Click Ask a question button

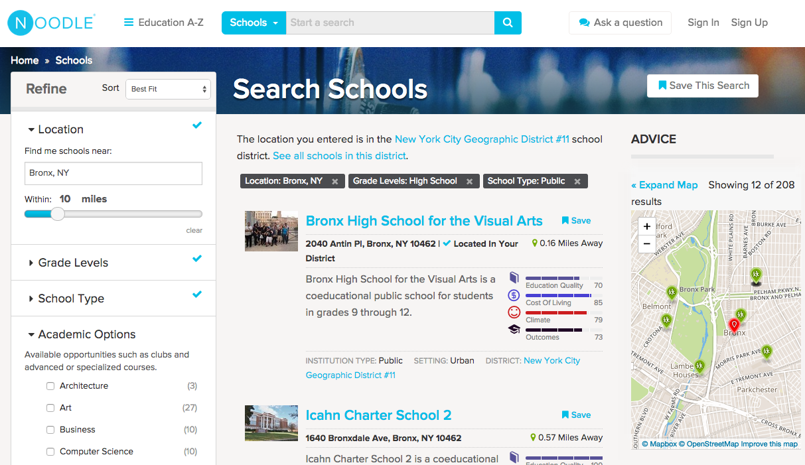621,23
